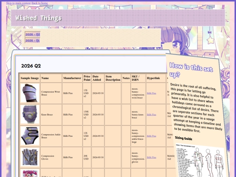Click the 'Compression Gloves' name cell
This screenshot has height=177, width=236.
tap(51, 157)
